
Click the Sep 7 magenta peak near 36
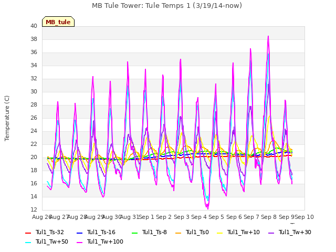[x=250, y=49]
